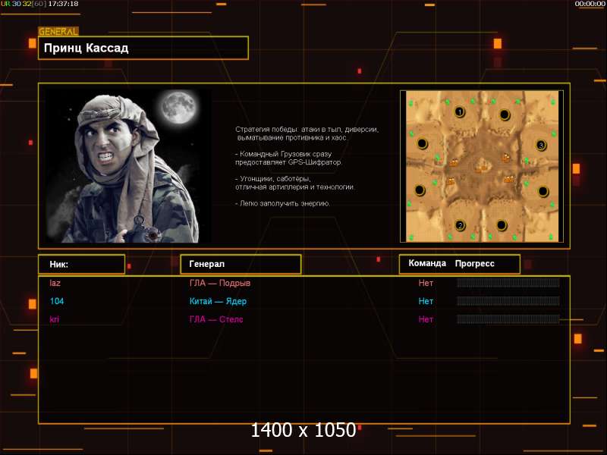Click the central structure icon on the minimap
Image resolution: width=607 pixels, height=455 pixels.
(x=481, y=167)
